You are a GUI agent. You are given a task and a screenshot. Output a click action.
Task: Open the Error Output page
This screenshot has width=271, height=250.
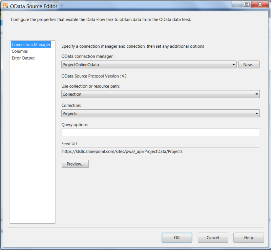[x=22, y=58]
